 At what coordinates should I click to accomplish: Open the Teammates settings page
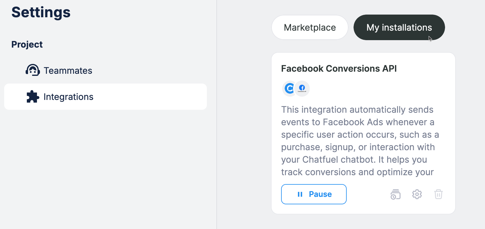(x=68, y=70)
